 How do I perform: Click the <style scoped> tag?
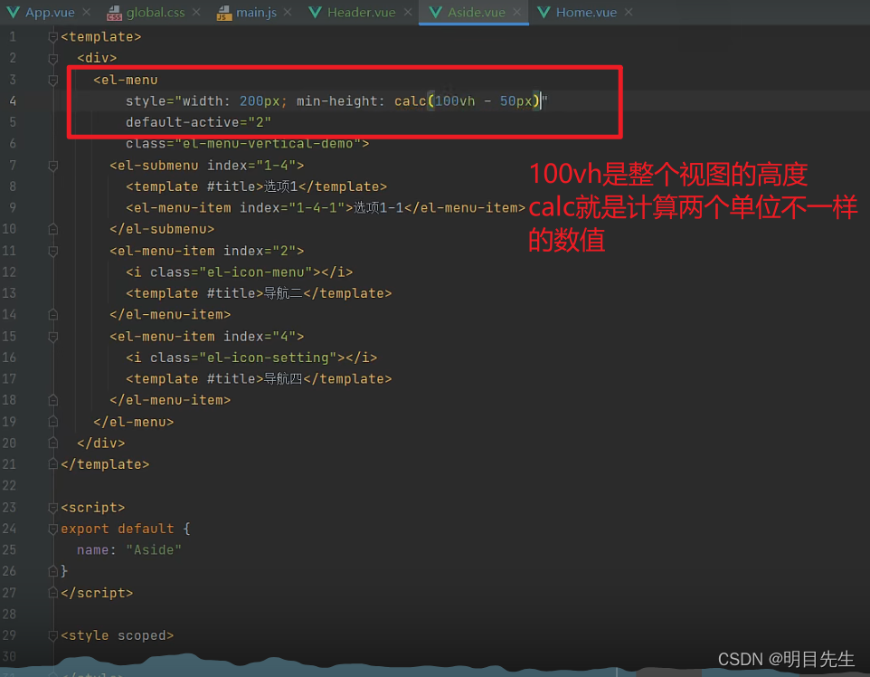[x=117, y=635]
